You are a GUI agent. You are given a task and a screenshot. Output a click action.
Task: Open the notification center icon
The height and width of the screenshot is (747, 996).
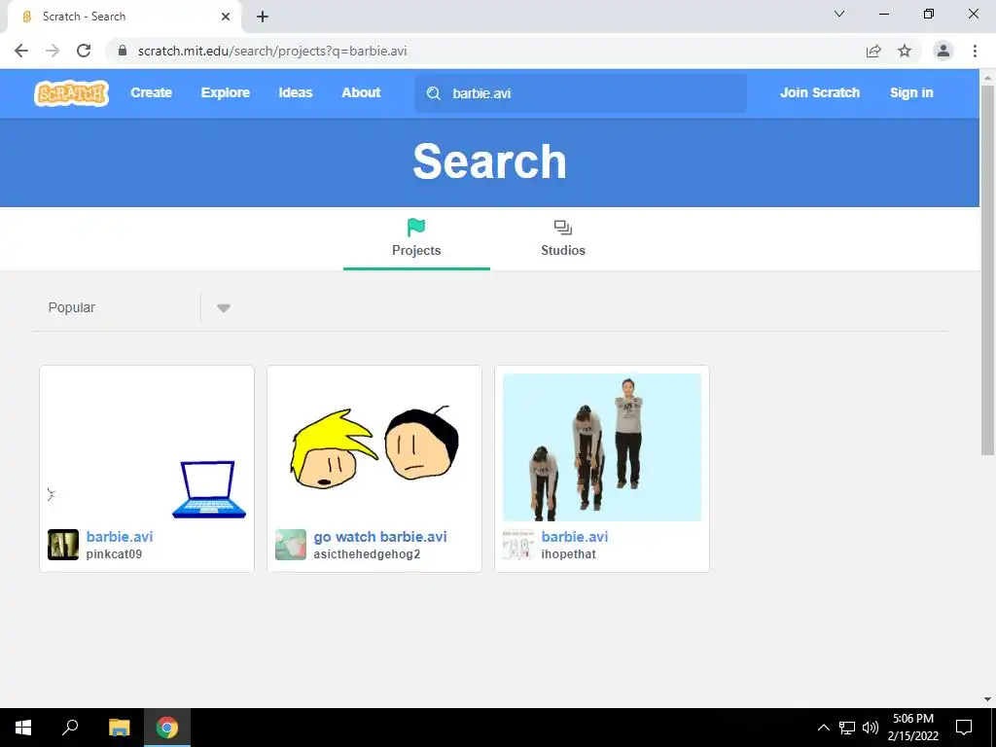click(x=964, y=728)
